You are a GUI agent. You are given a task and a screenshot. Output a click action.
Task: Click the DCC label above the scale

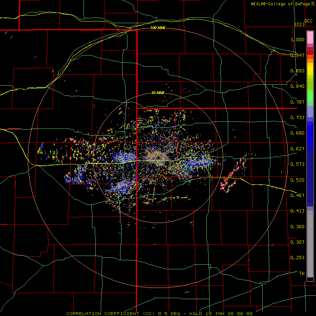tap(309, 21)
